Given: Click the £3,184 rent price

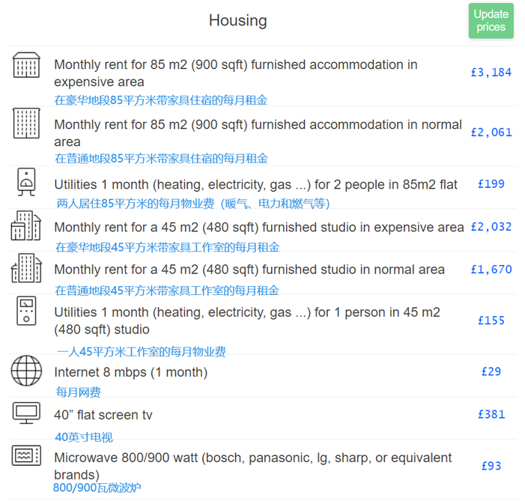Looking at the screenshot, I should pos(491,73).
